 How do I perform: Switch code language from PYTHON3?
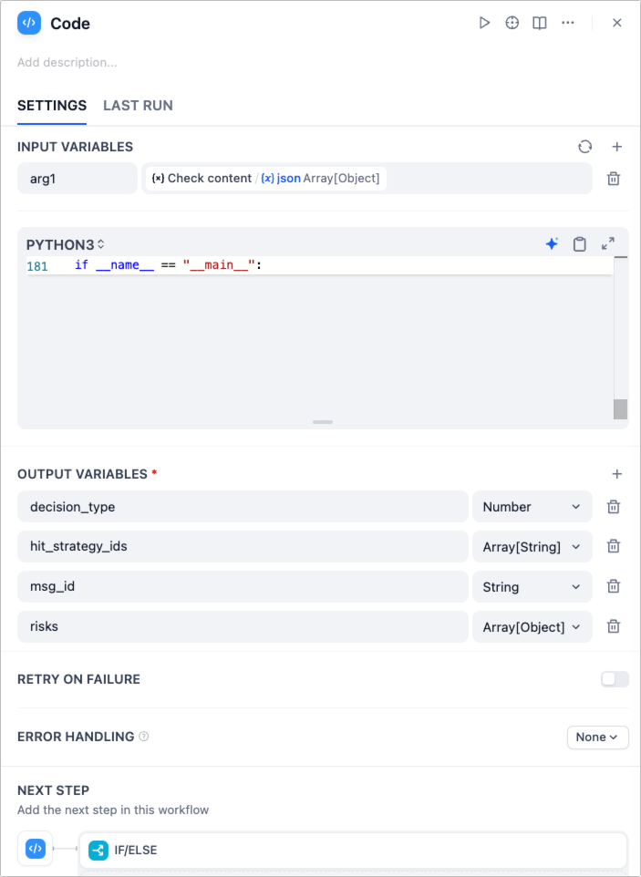coord(66,244)
